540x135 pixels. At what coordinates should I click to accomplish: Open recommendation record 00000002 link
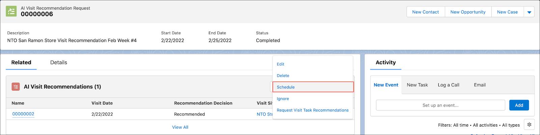tap(23, 114)
